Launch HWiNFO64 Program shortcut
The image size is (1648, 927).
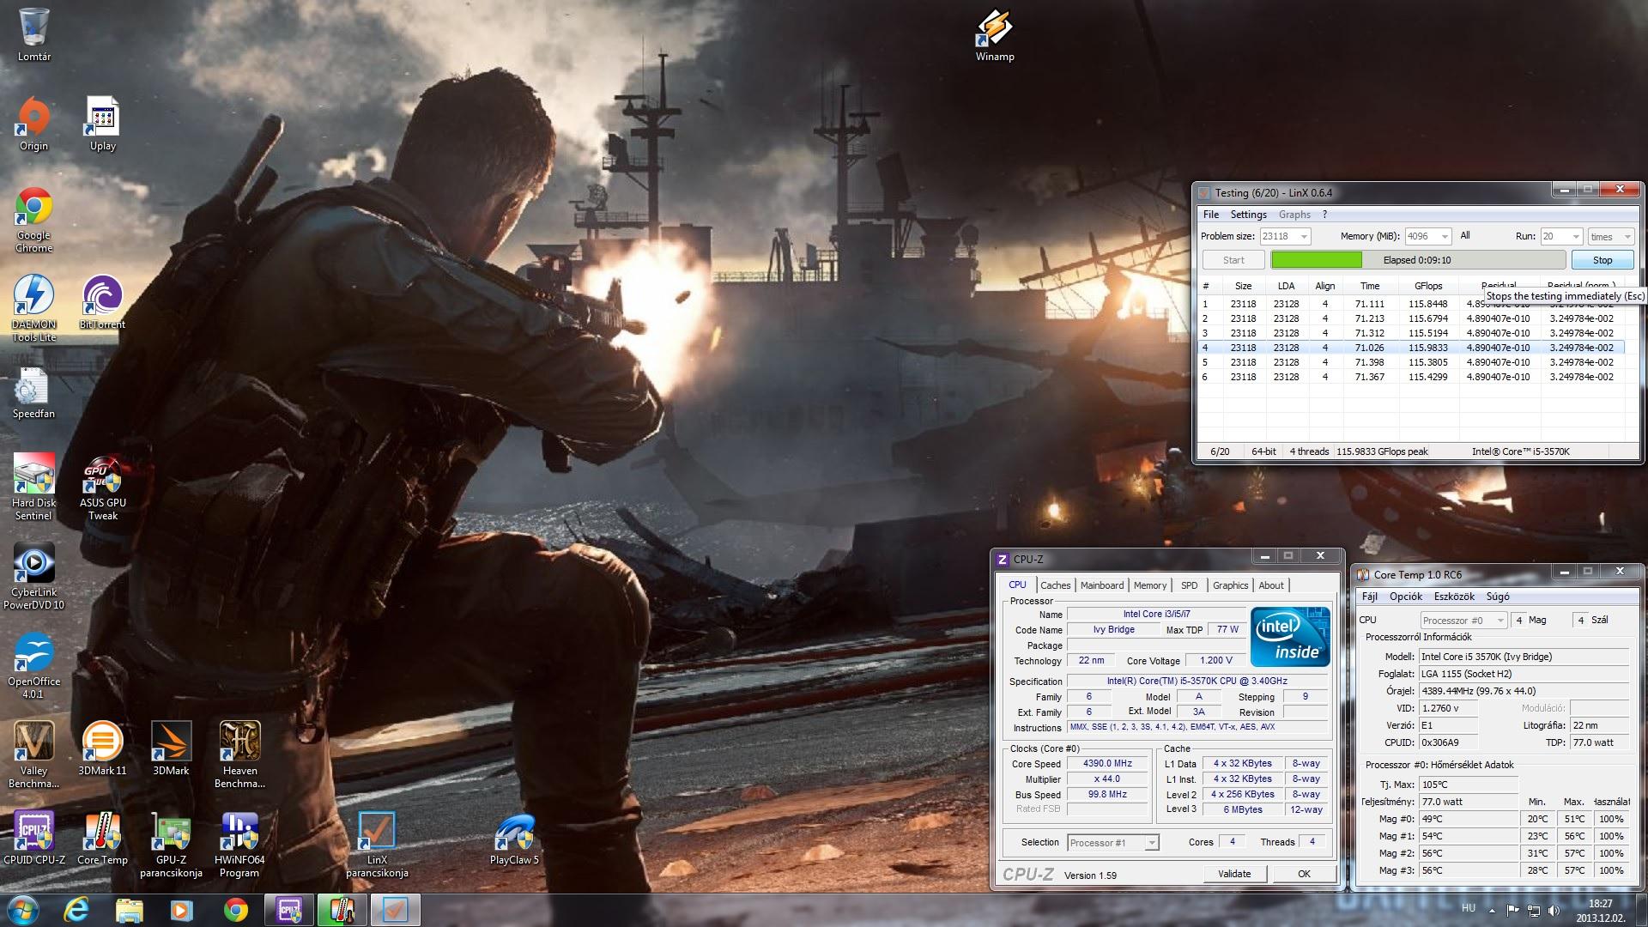[239, 845]
